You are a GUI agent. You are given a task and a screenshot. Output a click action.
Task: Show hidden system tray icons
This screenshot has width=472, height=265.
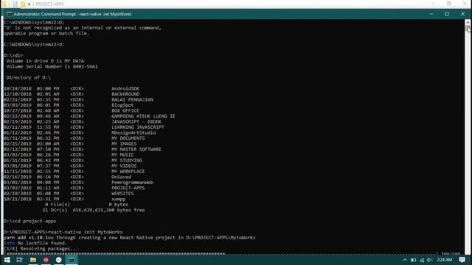pos(405,260)
